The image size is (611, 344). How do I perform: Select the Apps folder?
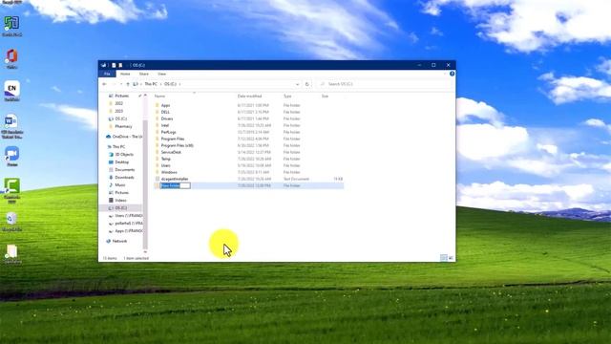(165, 105)
